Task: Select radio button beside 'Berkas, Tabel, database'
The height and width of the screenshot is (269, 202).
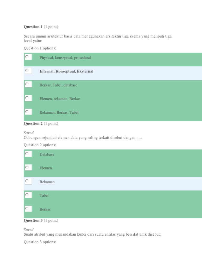Action: tap(27, 84)
